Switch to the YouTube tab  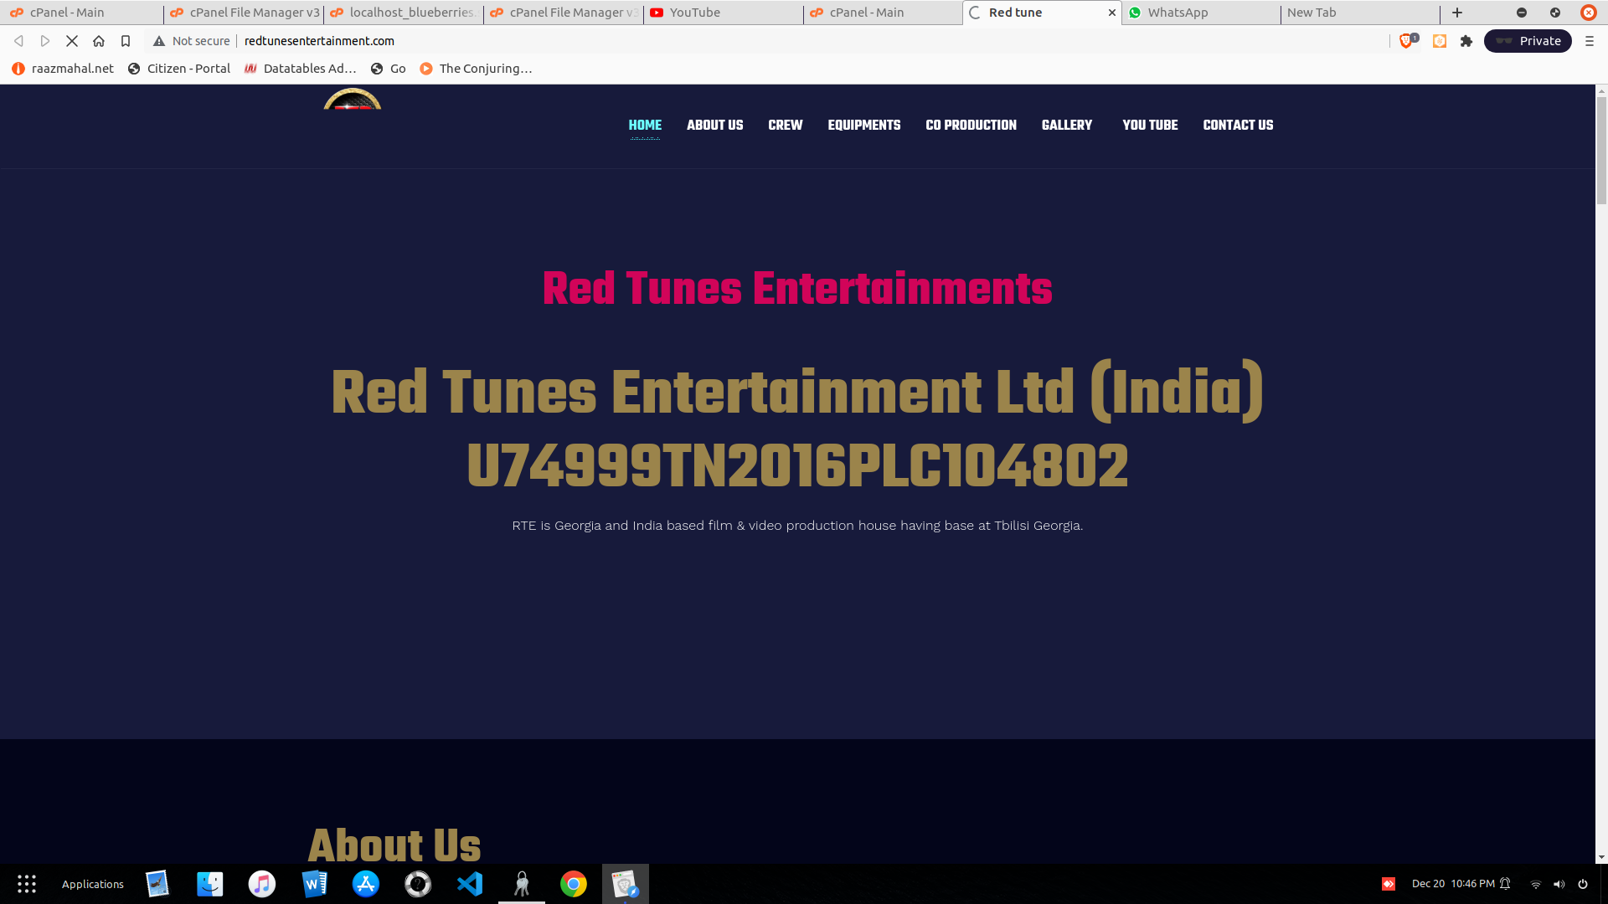tap(694, 13)
